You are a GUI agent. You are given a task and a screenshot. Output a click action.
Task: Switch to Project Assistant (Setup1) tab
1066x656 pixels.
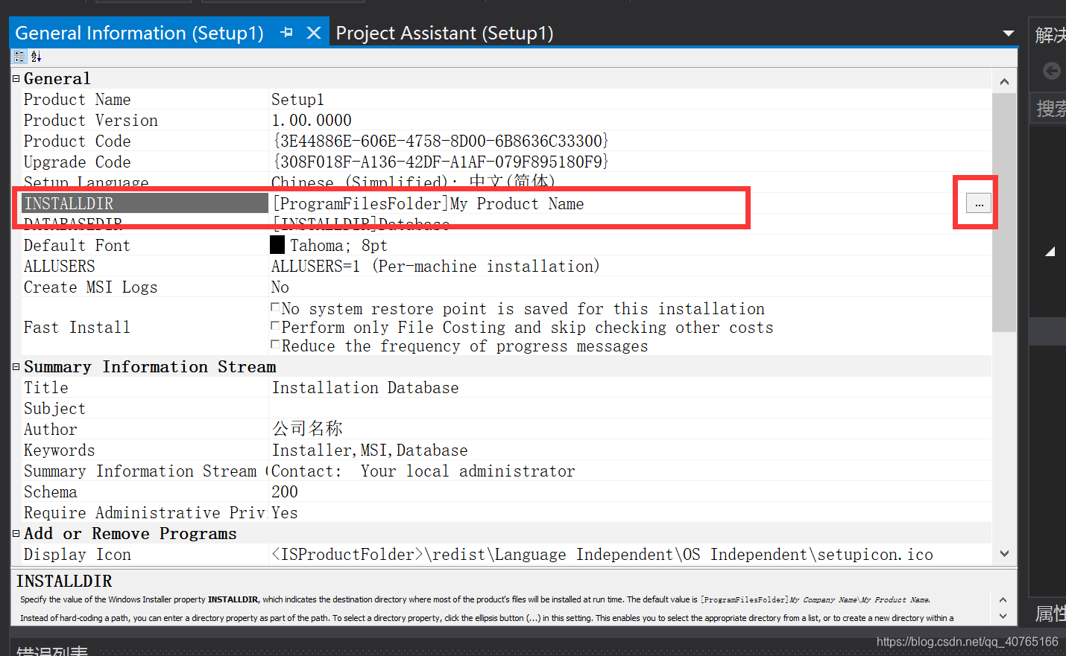444,34
